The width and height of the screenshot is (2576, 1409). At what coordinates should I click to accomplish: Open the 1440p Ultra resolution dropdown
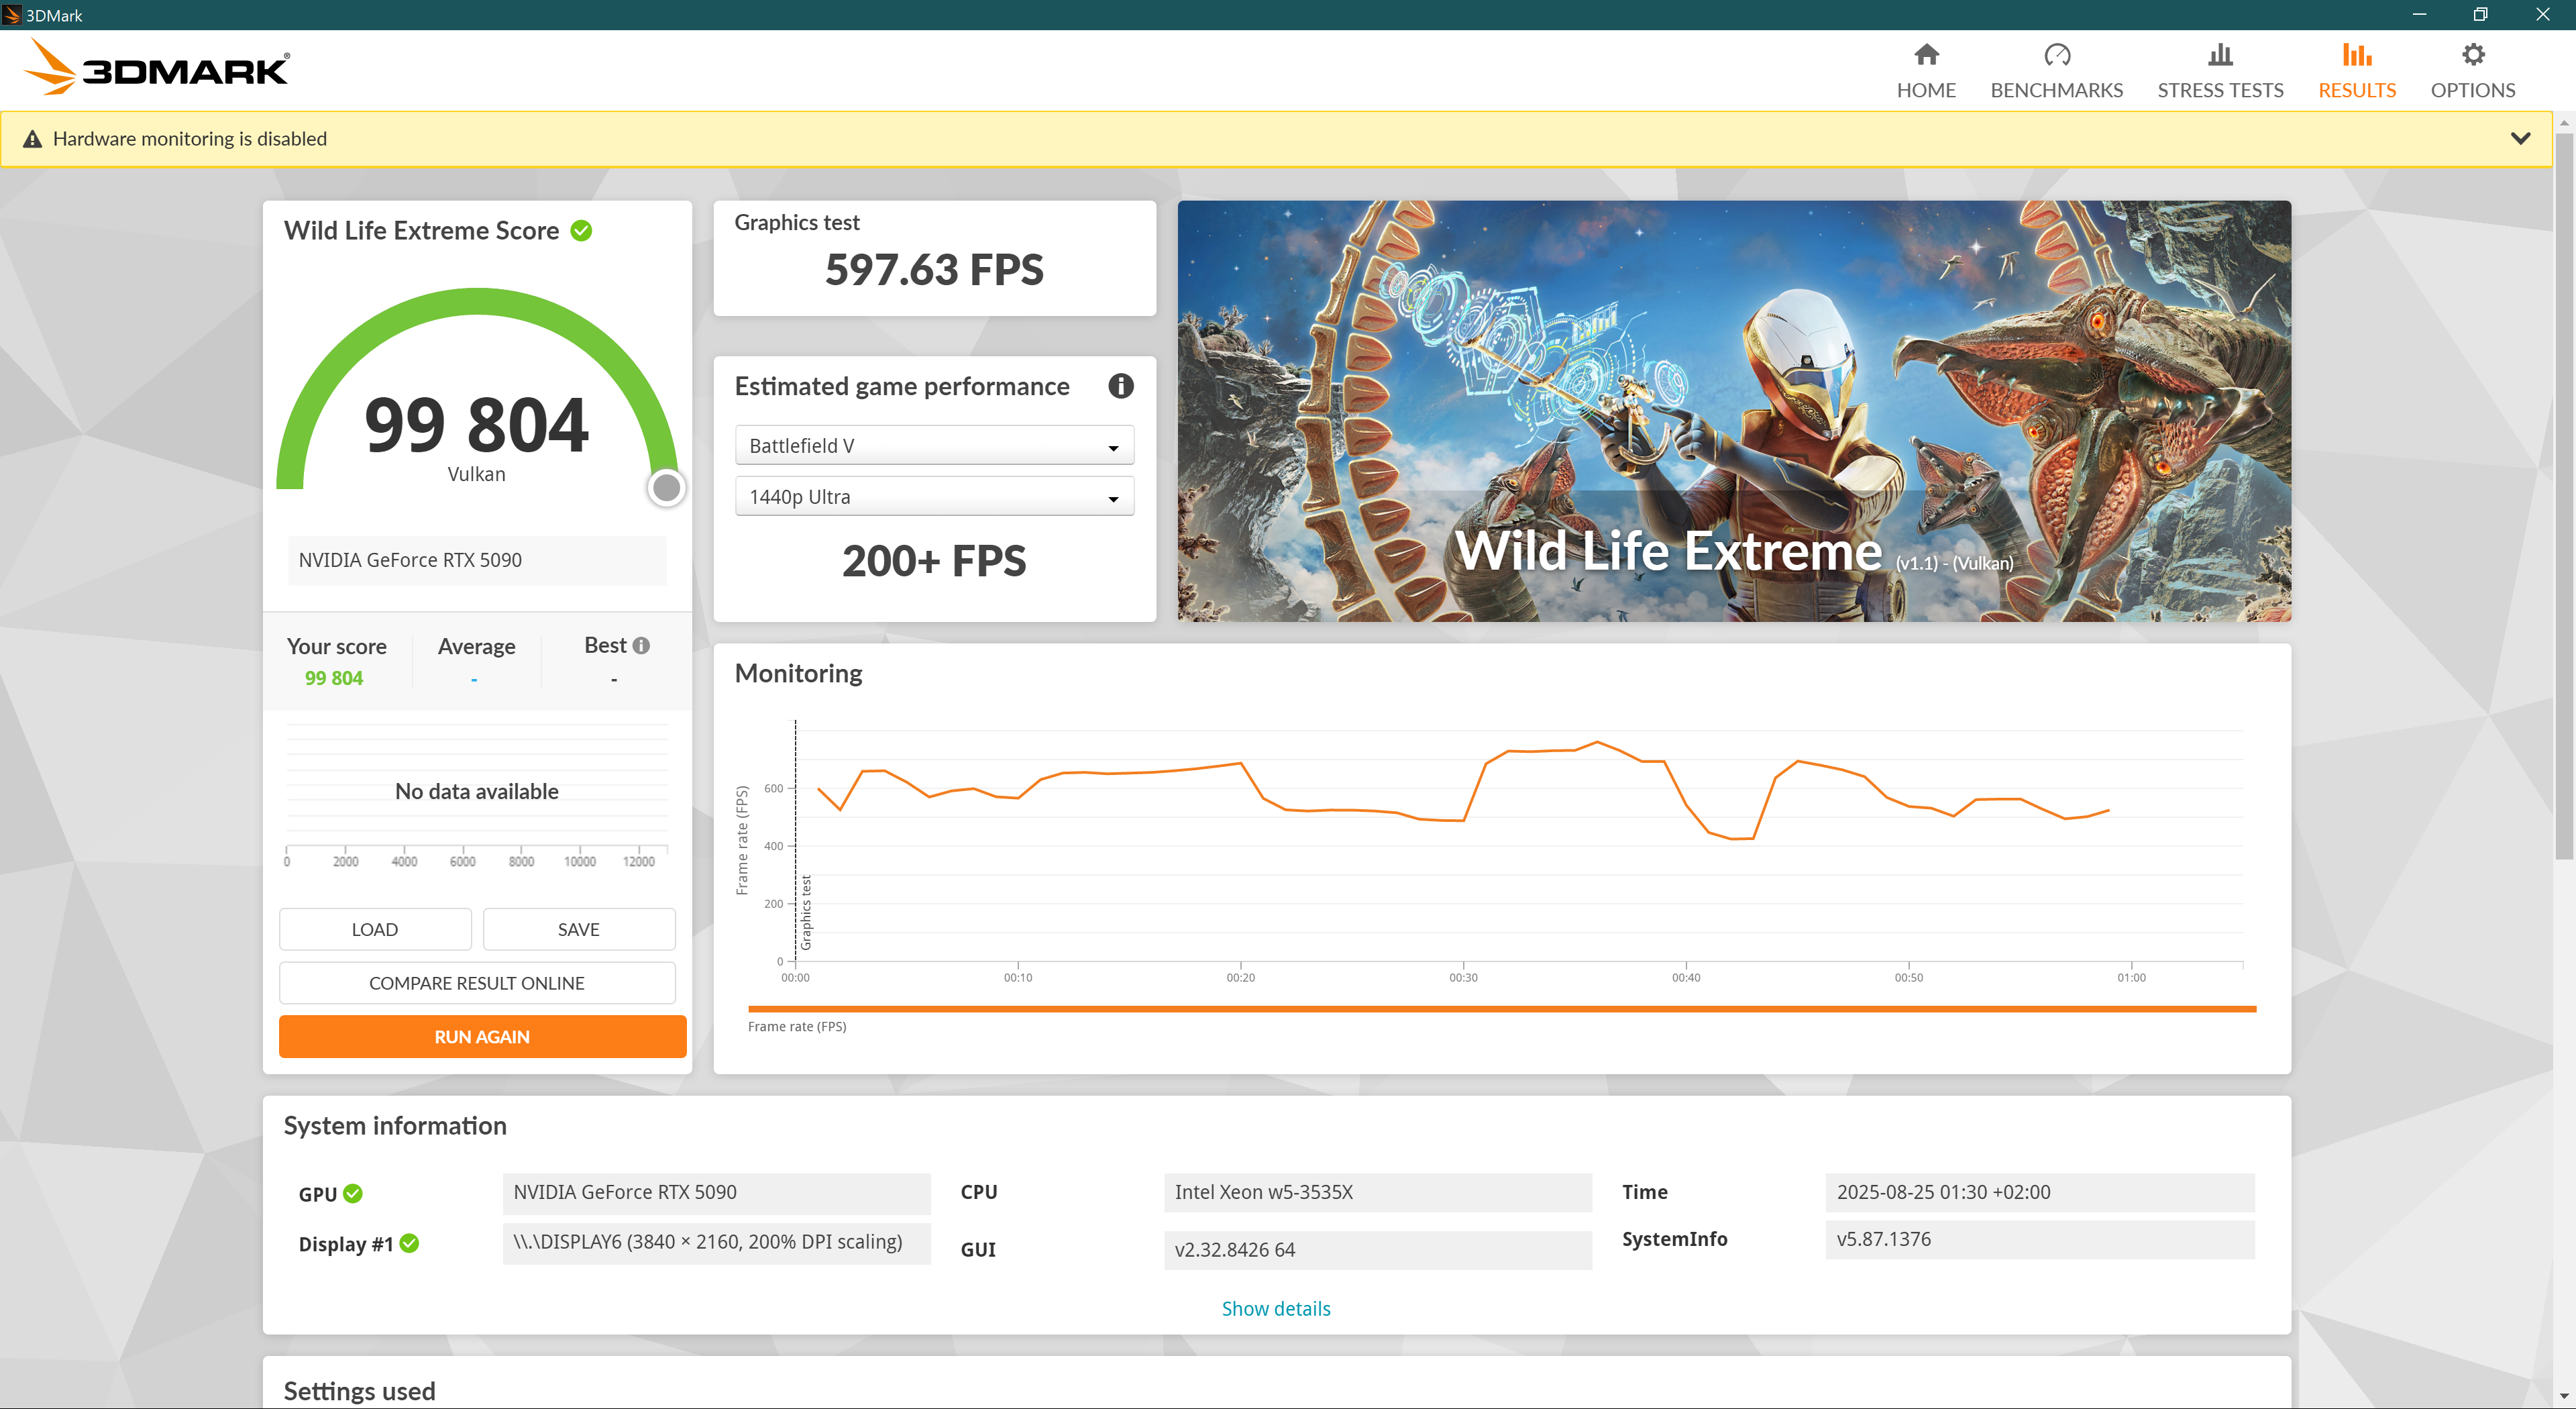[x=934, y=497]
